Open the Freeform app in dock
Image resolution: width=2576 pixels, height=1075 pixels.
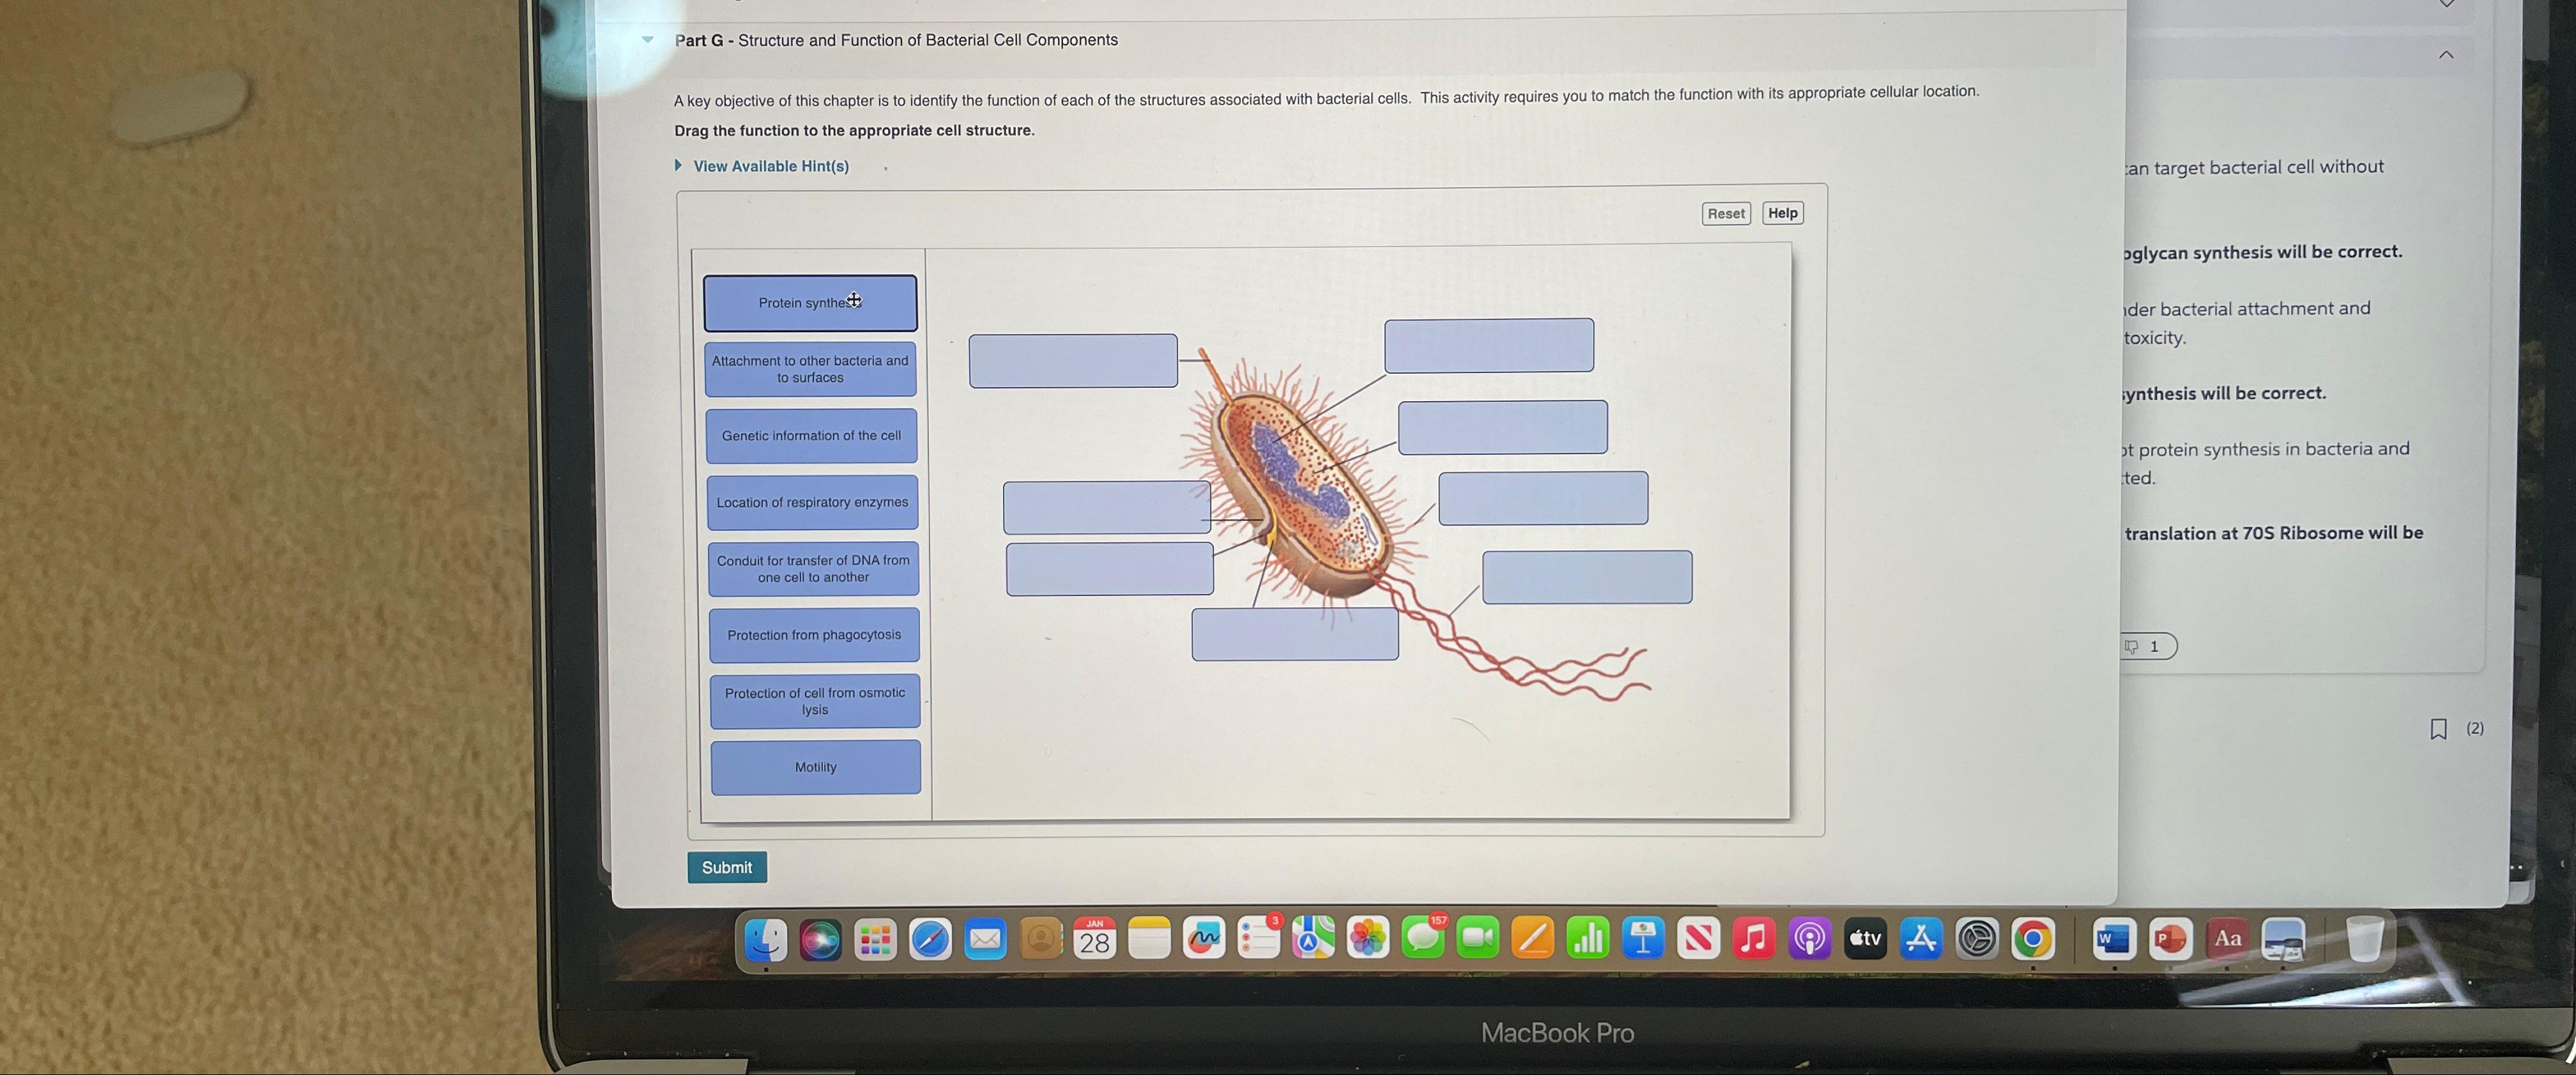click(x=1204, y=938)
